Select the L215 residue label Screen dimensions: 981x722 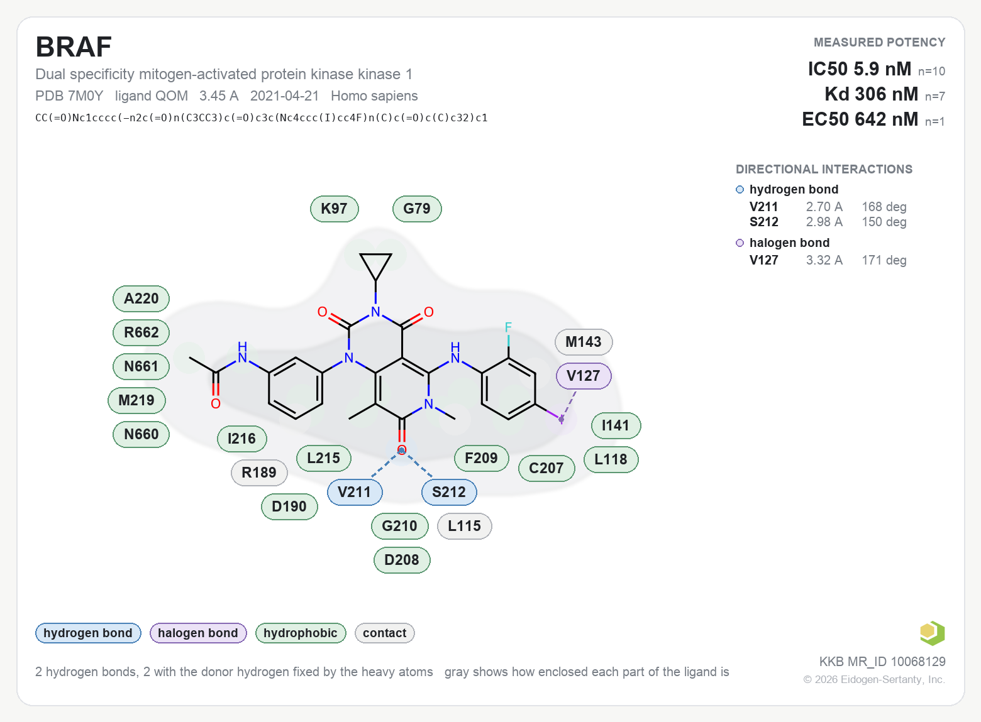324,458
